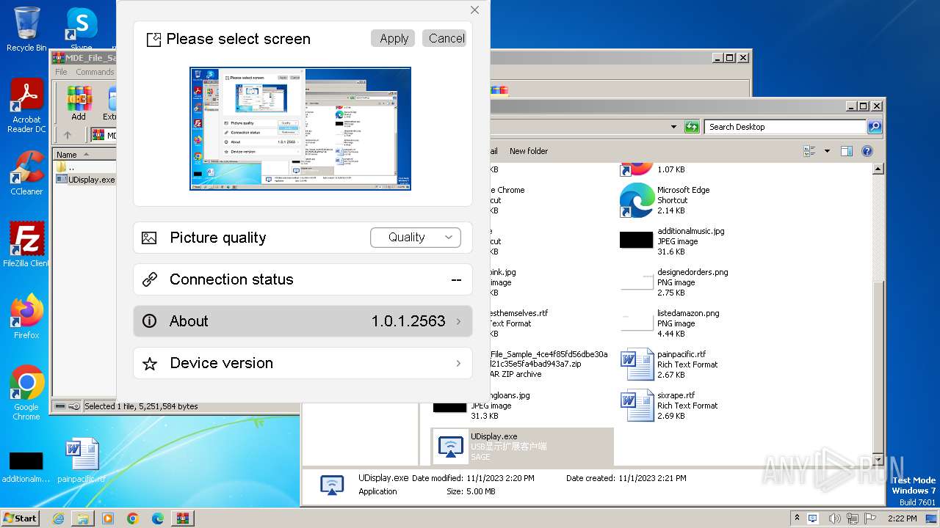The height and width of the screenshot is (528, 940).
Task: Click the Search Desktop field in Explorer
Action: [785, 127]
